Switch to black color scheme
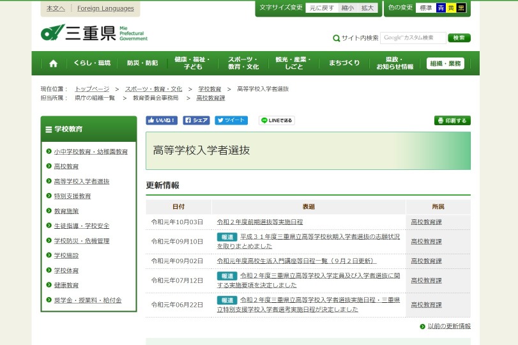518x345 pixels. pyautogui.click(x=461, y=8)
